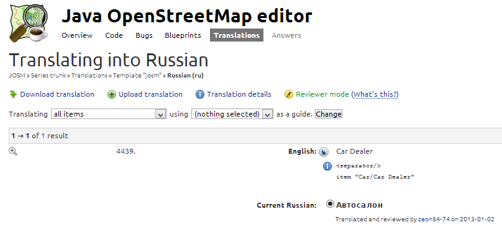Click the Template "josm" breadcrumb link
Screen dimensions: 502x230
(137, 76)
